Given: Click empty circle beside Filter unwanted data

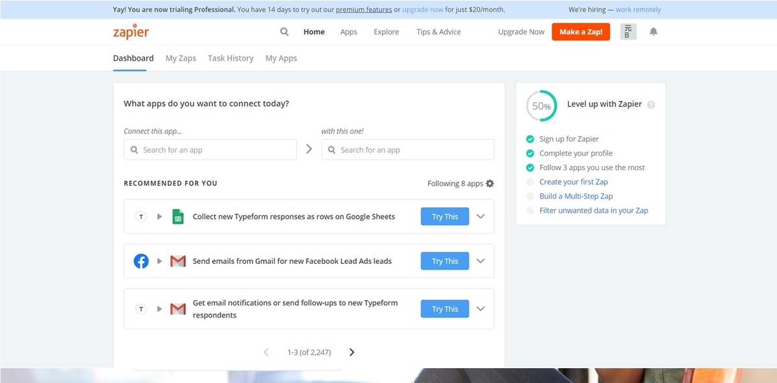Looking at the screenshot, I should [x=530, y=211].
